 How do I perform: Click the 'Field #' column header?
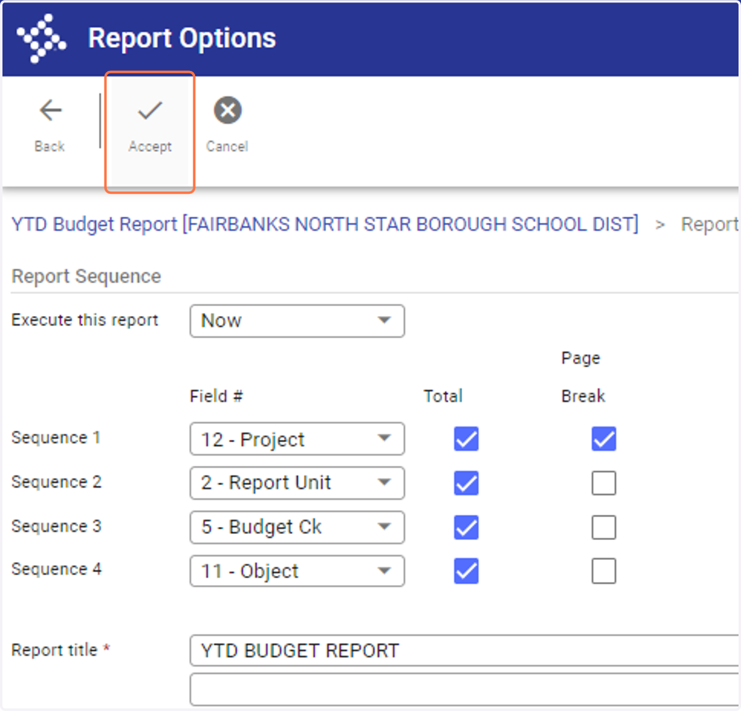click(x=216, y=396)
